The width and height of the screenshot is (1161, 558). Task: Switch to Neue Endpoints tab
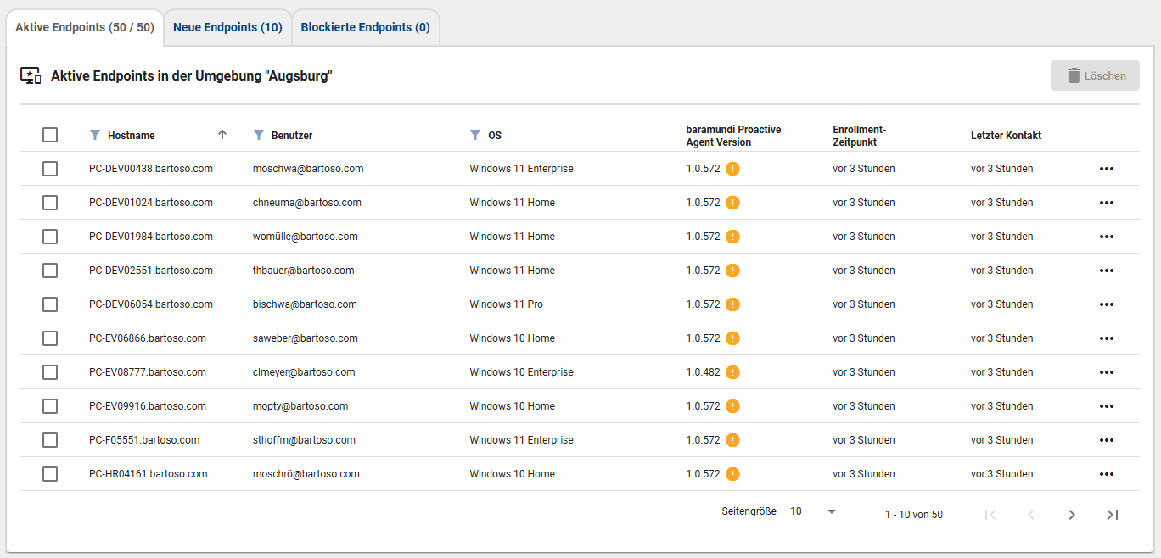227,27
